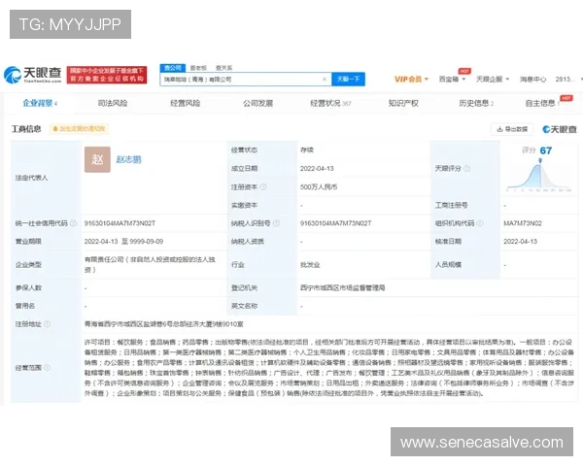The image size is (583, 466).
Task: Open the 天眼企服 dropdown menu
Action: (x=493, y=80)
